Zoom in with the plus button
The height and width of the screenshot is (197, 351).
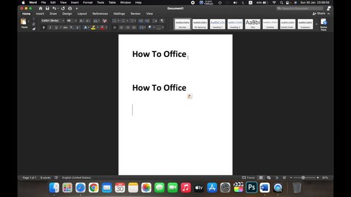click(x=318, y=178)
